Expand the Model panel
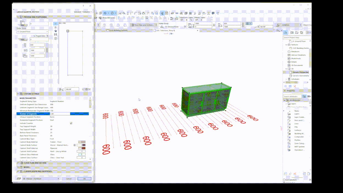Image resolution: width=343 pixels, height=193 pixels. point(18,167)
